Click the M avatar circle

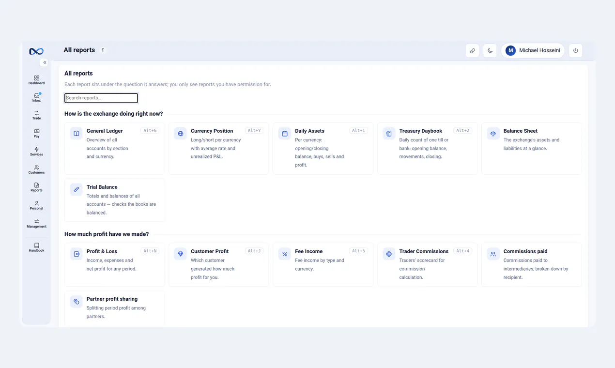pyautogui.click(x=510, y=50)
